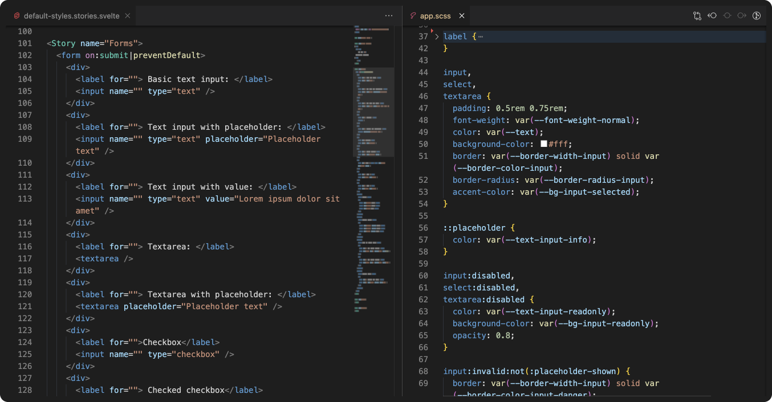Open the Compare Changes git icon
Image resolution: width=772 pixels, height=402 pixels.
pos(697,16)
